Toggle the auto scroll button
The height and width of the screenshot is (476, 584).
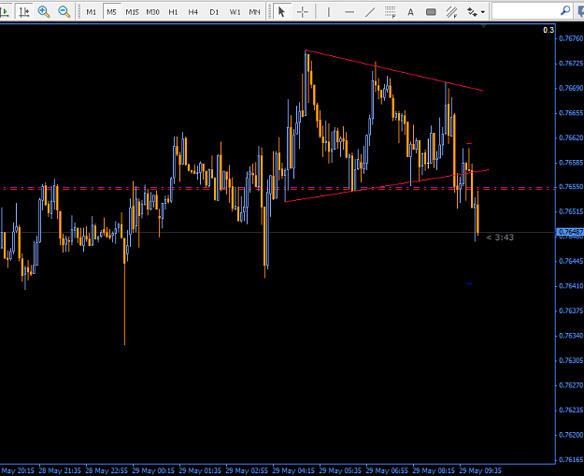click(x=6, y=12)
